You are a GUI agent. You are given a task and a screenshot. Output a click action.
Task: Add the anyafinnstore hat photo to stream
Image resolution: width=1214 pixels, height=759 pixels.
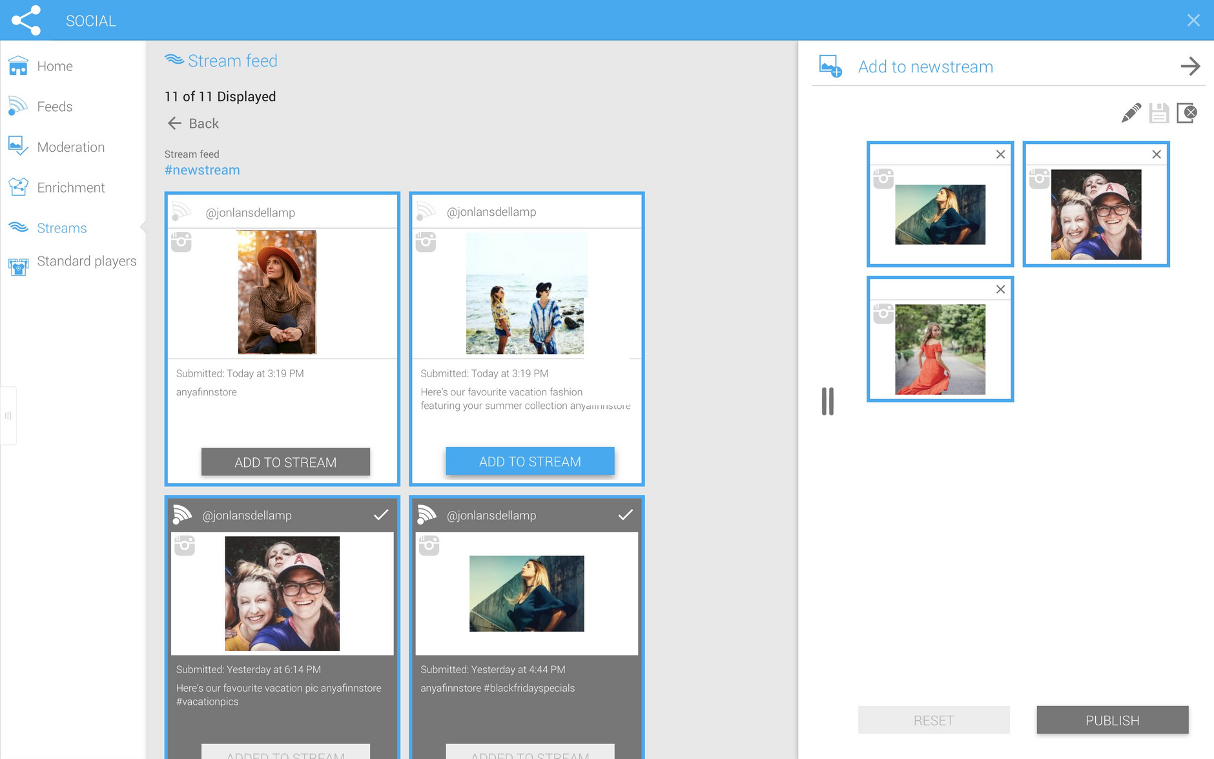285,463
